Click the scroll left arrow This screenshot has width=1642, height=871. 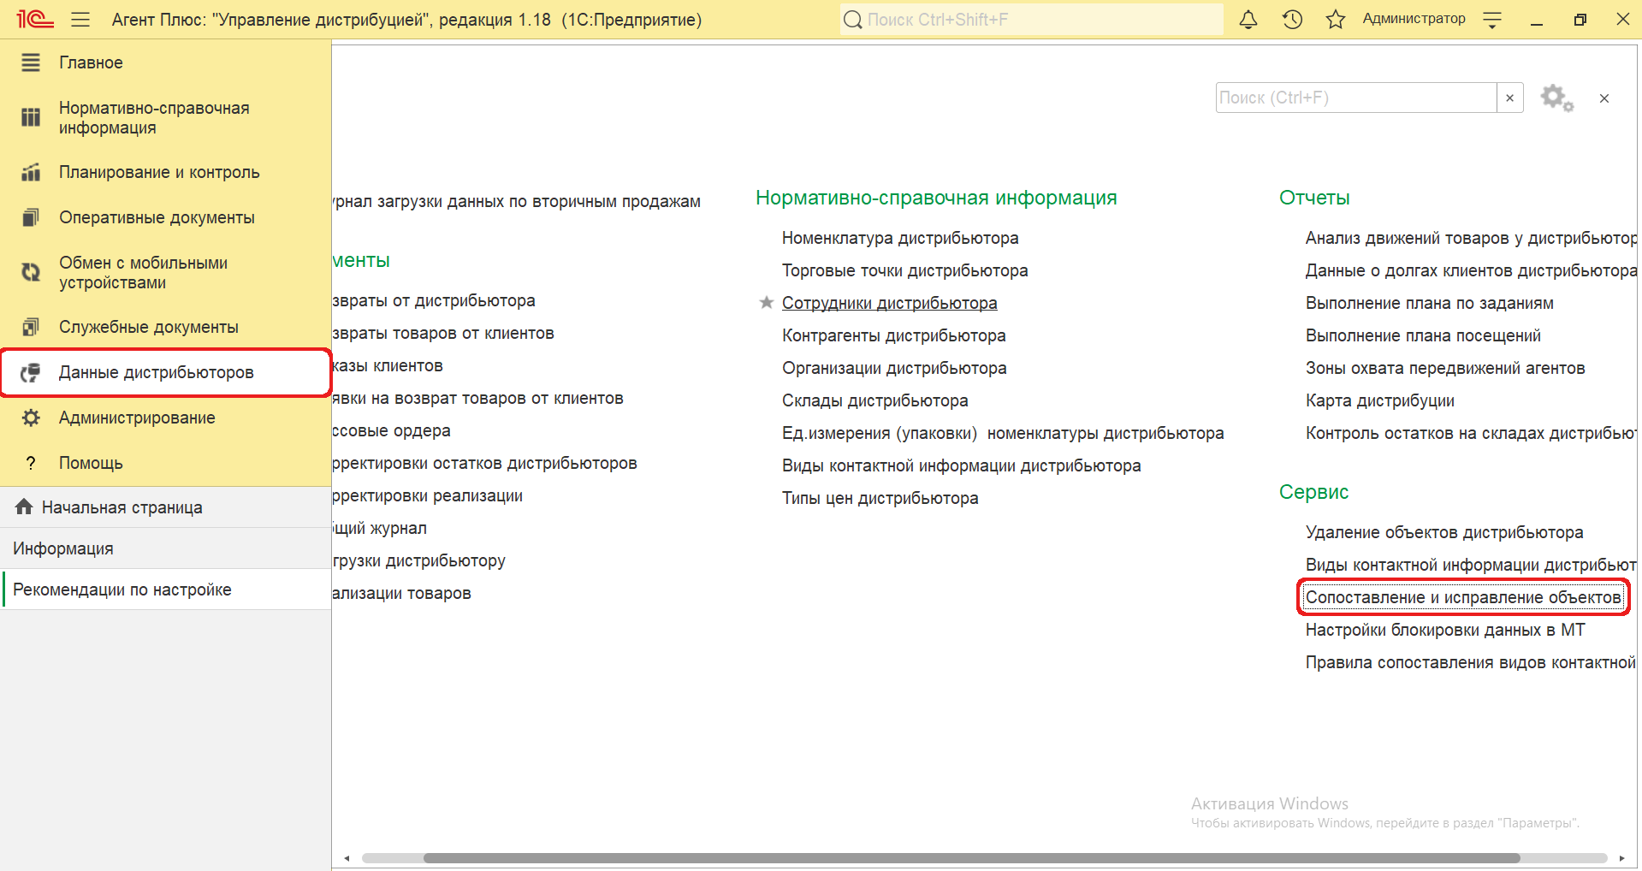coord(347,858)
